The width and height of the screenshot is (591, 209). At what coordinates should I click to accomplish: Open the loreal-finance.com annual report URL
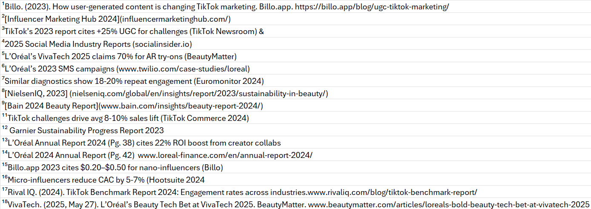click(225, 155)
